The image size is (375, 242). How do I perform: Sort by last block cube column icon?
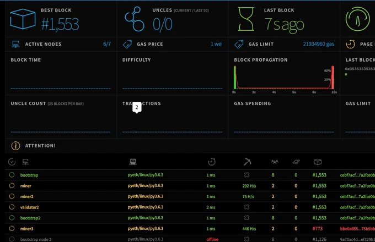coord(318,162)
